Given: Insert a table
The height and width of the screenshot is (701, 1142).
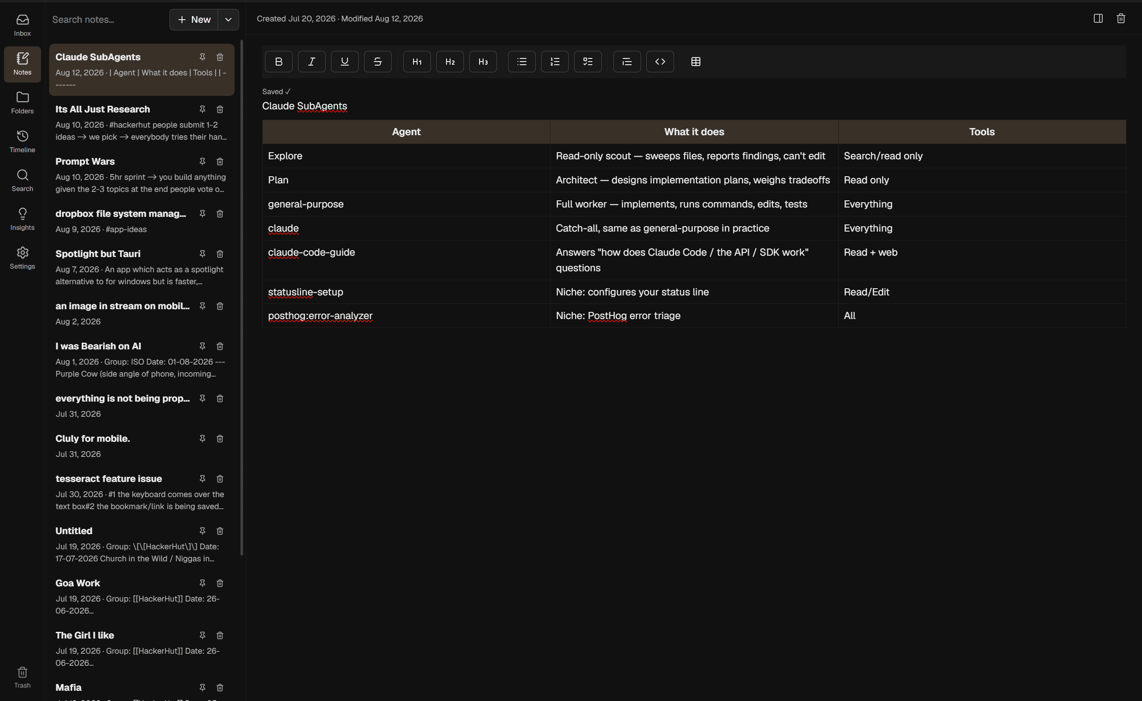Looking at the screenshot, I should point(695,62).
